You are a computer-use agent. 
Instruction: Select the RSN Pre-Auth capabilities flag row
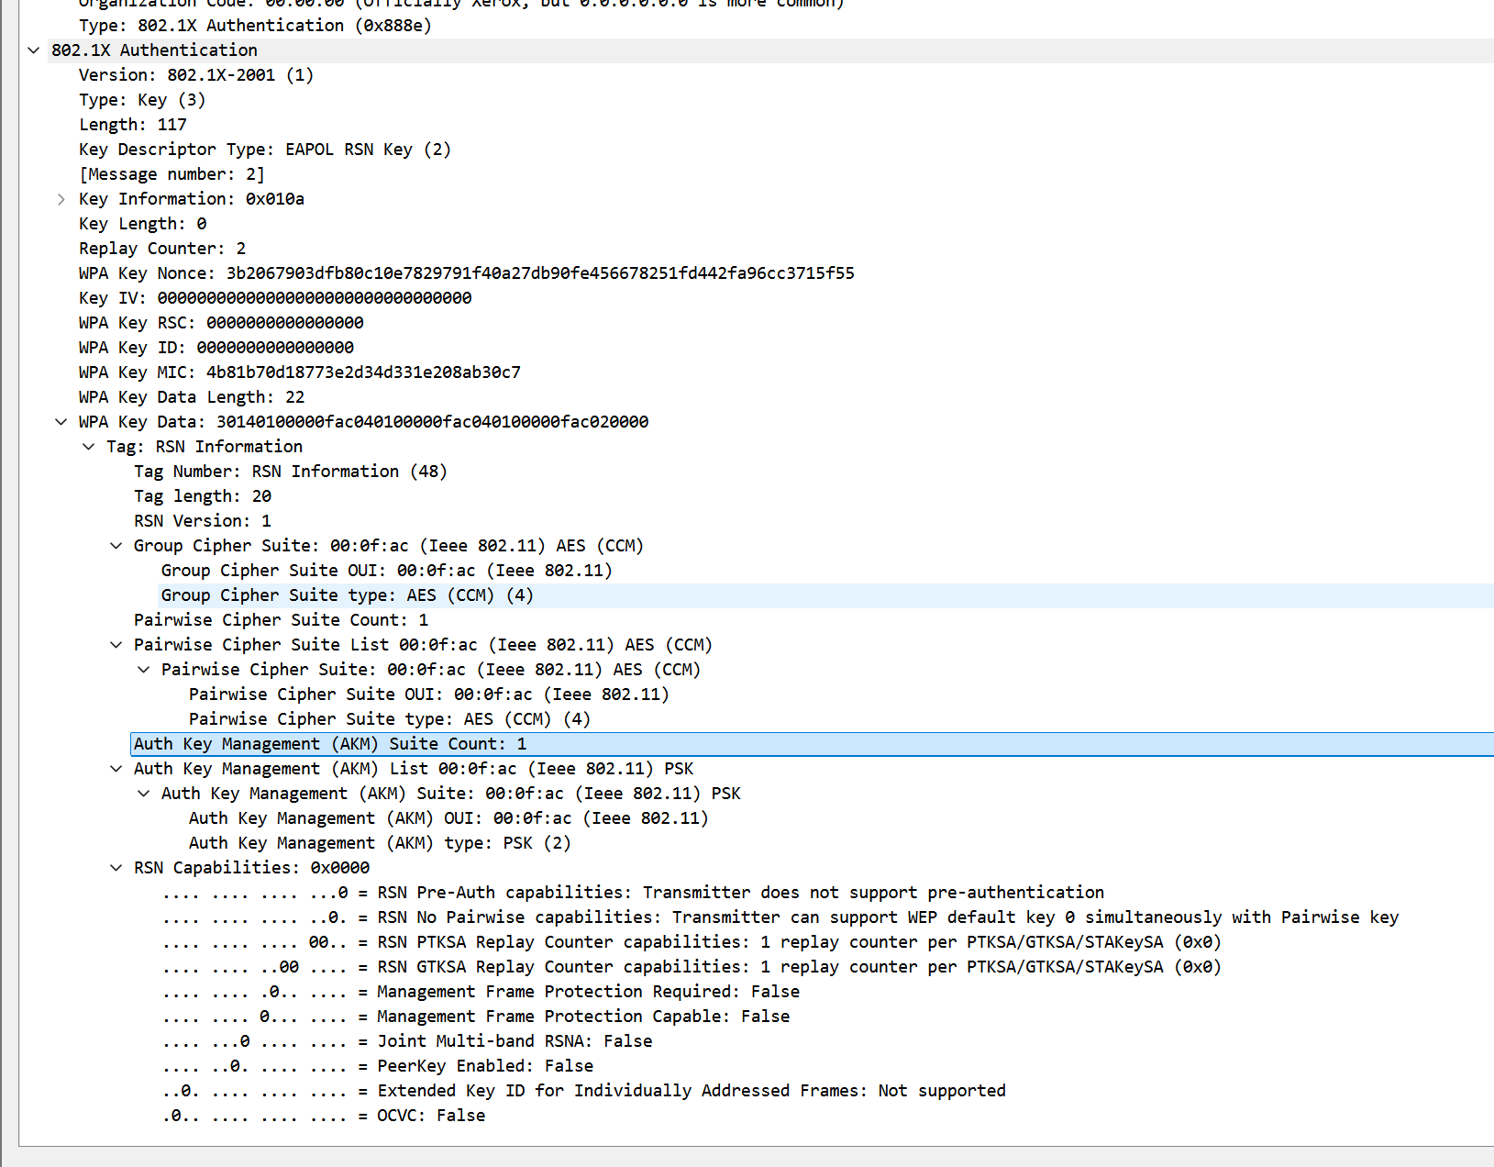pos(634,893)
